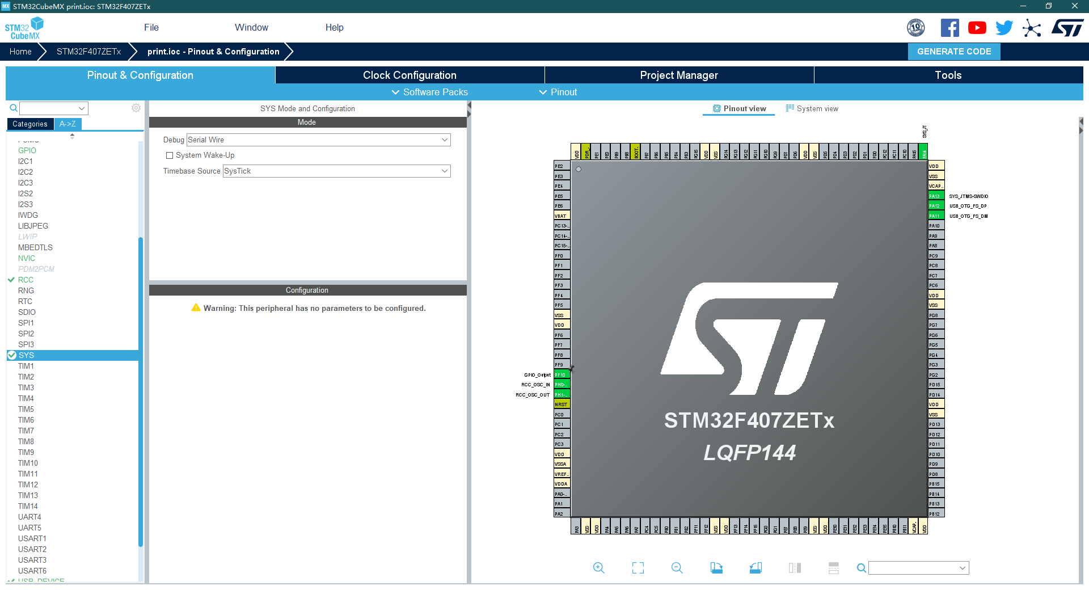Select RCC in the peripheral list
Viewport: 1089px width, 590px height.
26,280
